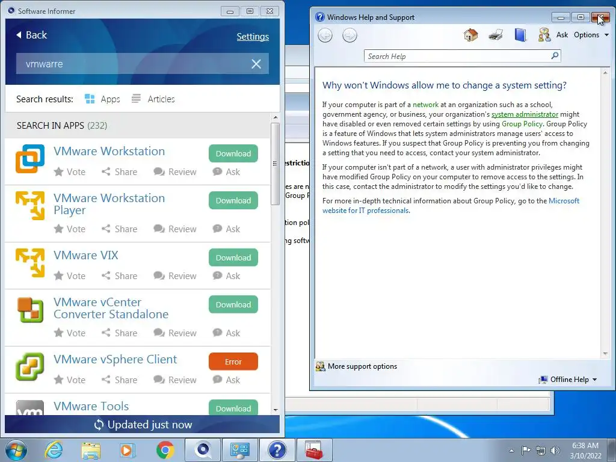
Task: Open the Group Policy glossary link
Action: [522, 124]
